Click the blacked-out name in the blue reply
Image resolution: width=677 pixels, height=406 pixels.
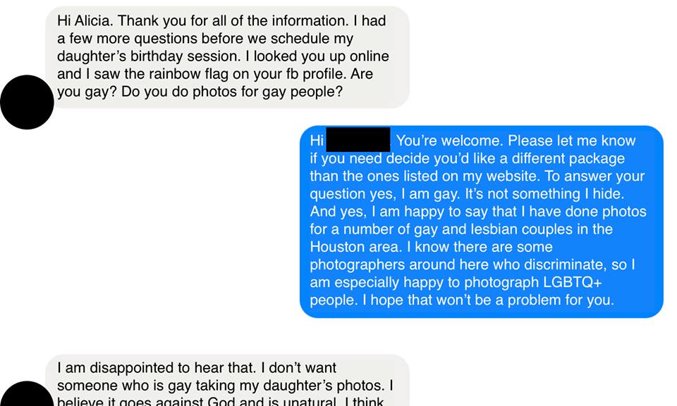358,139
